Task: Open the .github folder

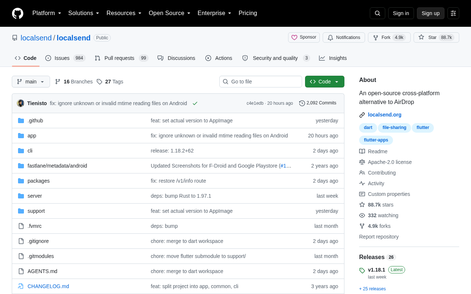Action: coord(35,121)
